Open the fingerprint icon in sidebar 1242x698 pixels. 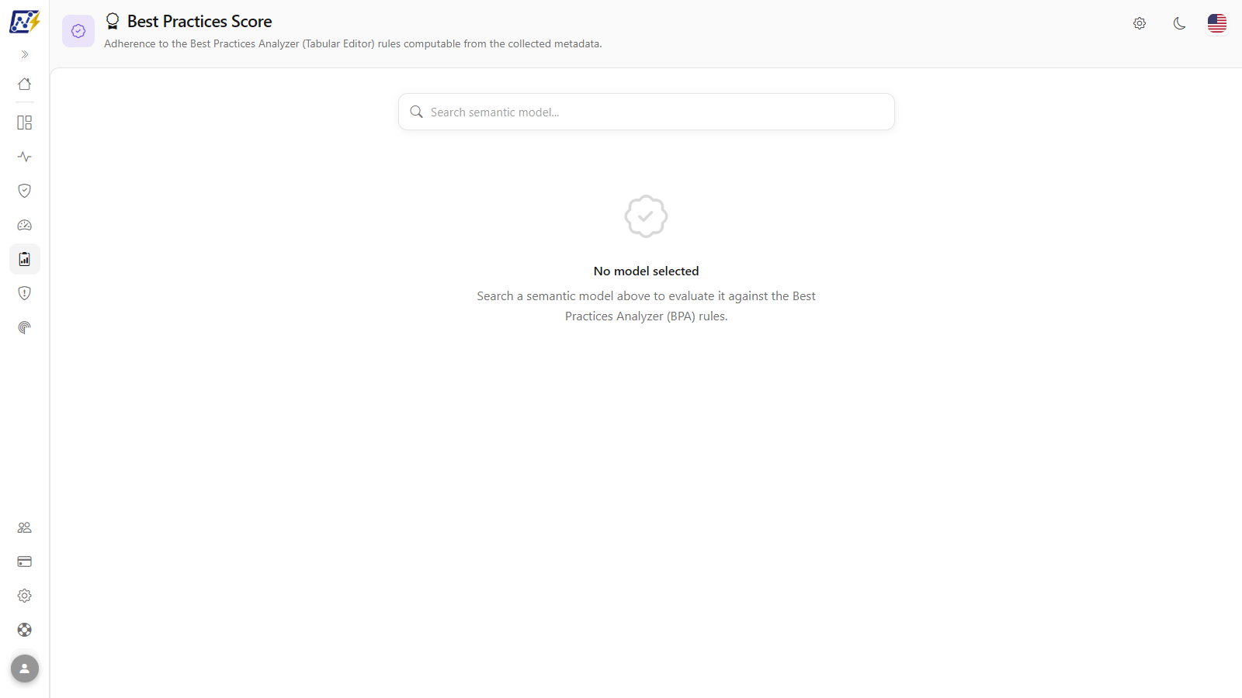click(25, 327)
